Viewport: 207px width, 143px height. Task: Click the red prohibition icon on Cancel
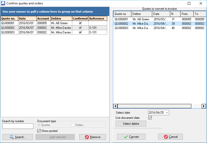pos(166,137)
